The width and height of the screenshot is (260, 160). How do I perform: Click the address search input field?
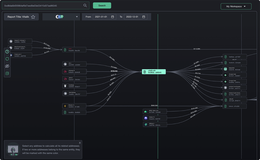pyautogui.click(x=43, y=5)
